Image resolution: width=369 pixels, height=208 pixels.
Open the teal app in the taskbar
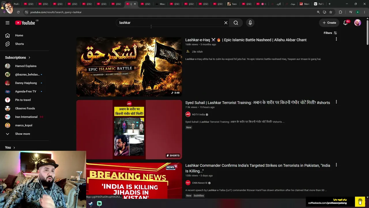click(x=99, y=204)
